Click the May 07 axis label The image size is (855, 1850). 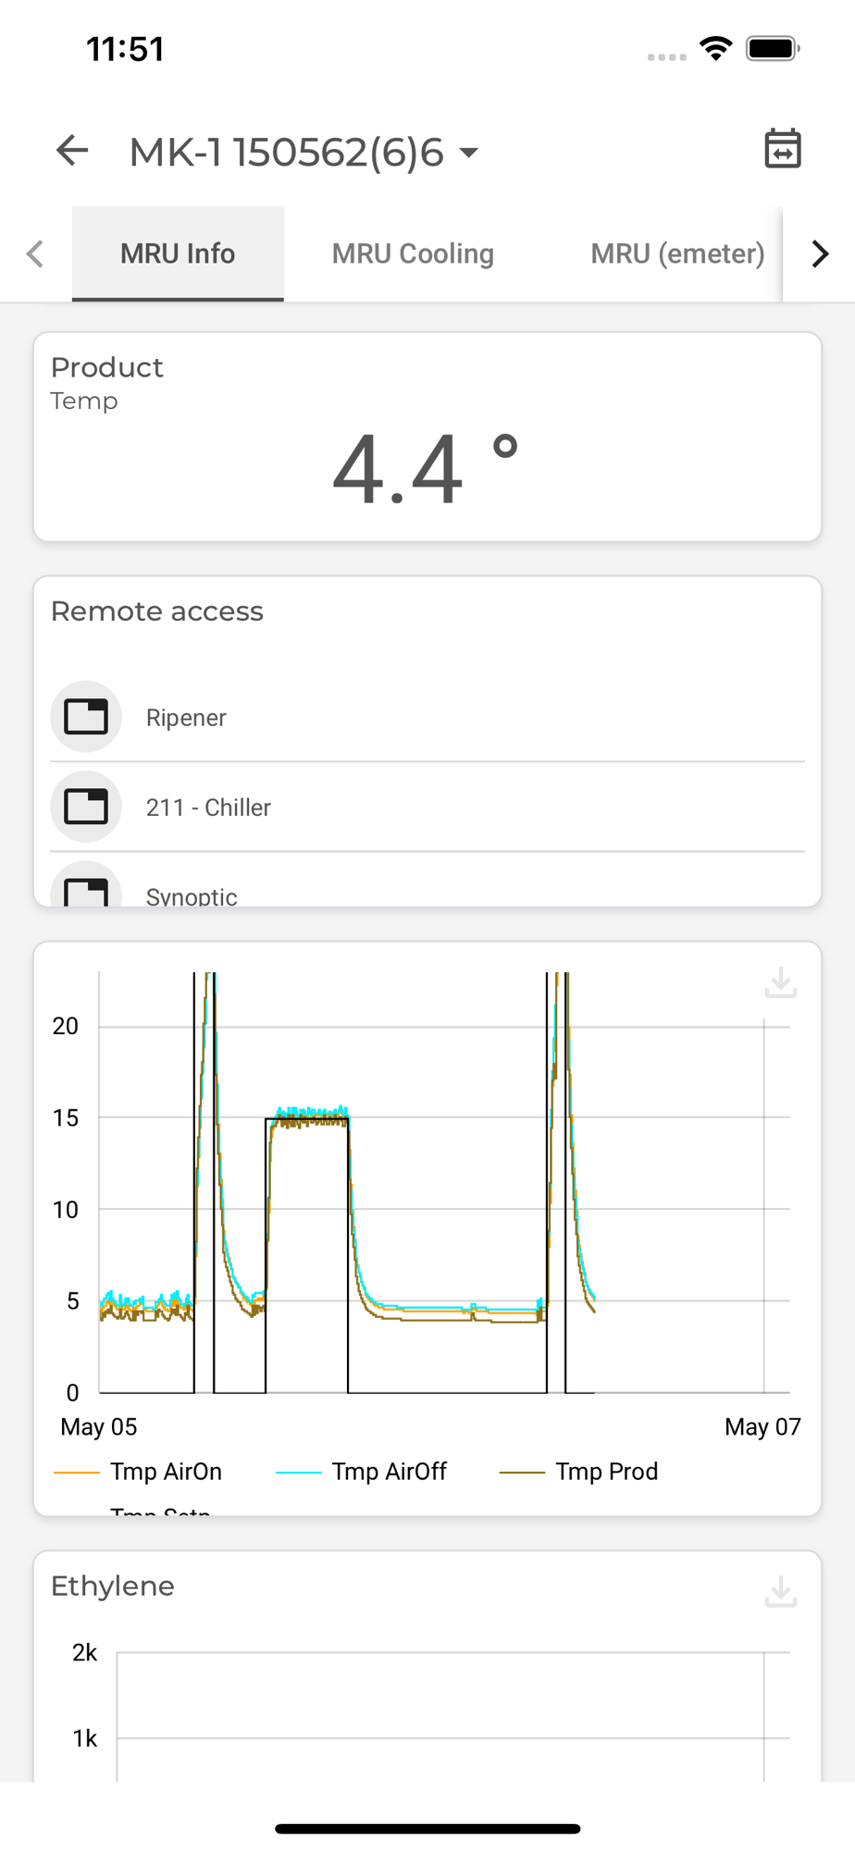pos(762,1427)
